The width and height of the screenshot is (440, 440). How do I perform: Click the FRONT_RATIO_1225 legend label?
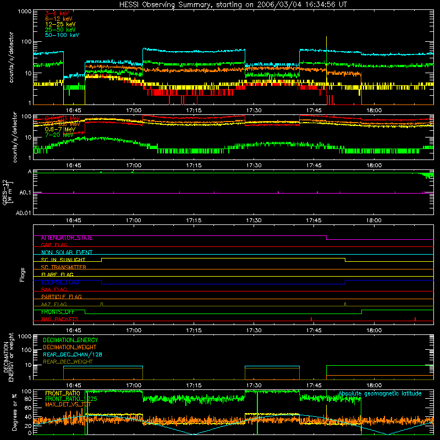coord(71,399)
